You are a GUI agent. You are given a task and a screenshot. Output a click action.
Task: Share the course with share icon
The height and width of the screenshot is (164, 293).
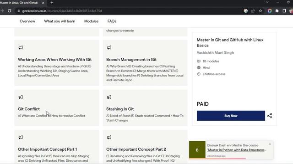point(270,116)
